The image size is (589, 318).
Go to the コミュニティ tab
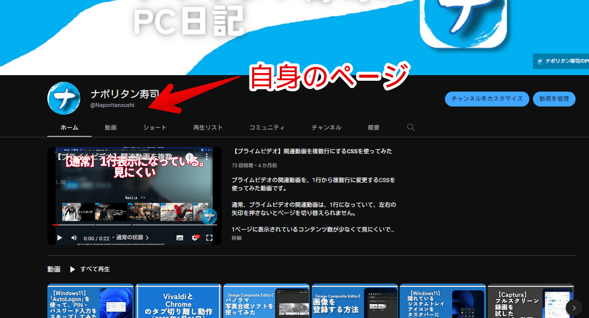267,128
